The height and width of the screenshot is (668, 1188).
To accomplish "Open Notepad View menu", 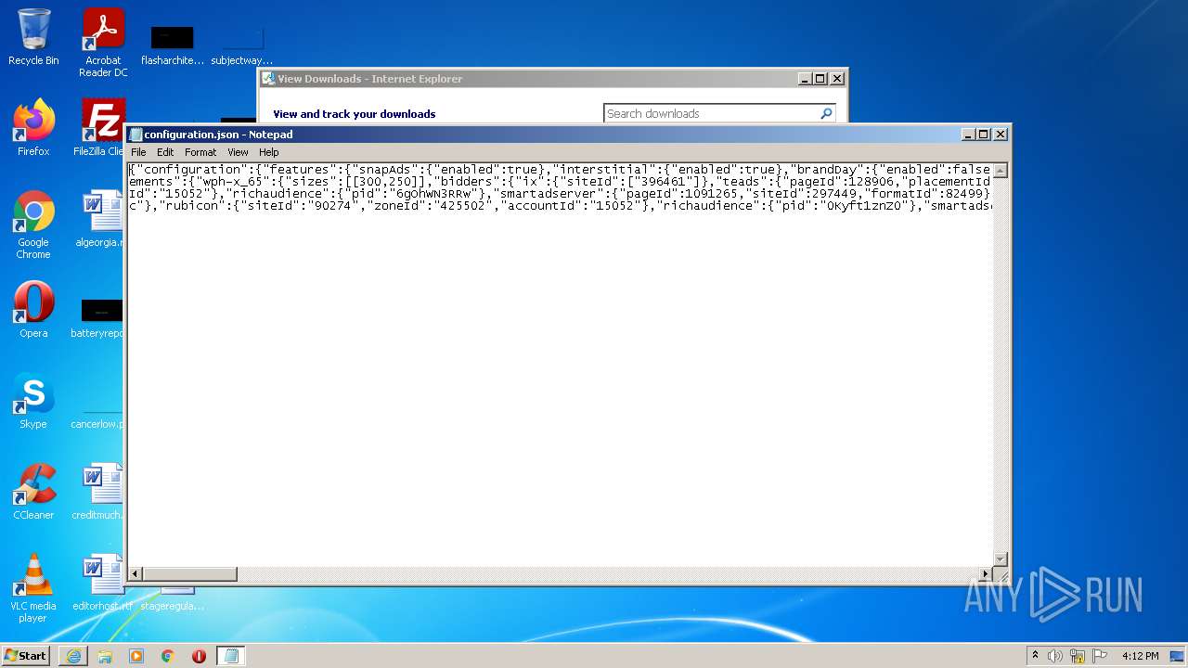I will [x=238, y=152].
